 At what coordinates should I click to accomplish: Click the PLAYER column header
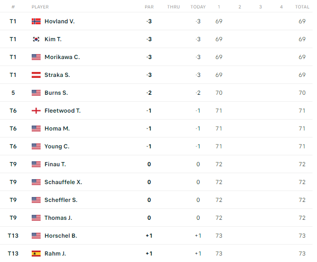(40, 7)
